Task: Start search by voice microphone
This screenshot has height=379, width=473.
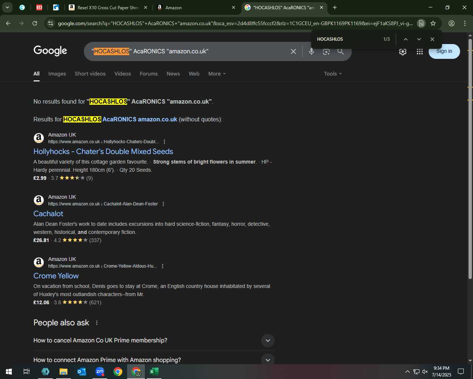Action: 312,51
